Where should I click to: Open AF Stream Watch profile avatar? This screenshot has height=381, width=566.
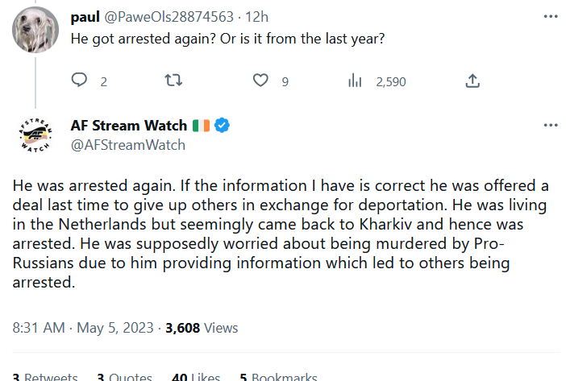pyautogui.click(x=34, y=135)
